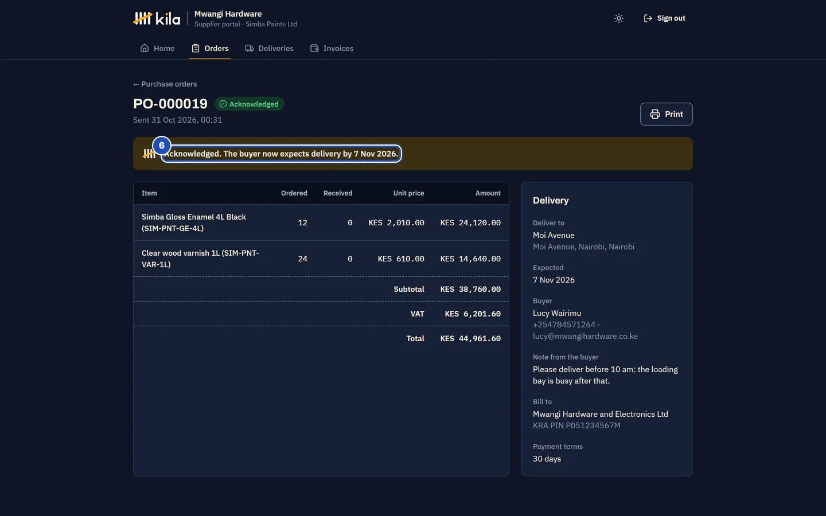Click the kila mark in the banner
Screen dimensions: 826x516
(149, 154)
